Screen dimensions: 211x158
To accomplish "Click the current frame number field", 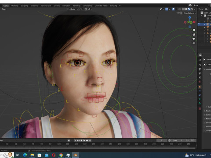I will pyautogui.click(x=162, y=140).
